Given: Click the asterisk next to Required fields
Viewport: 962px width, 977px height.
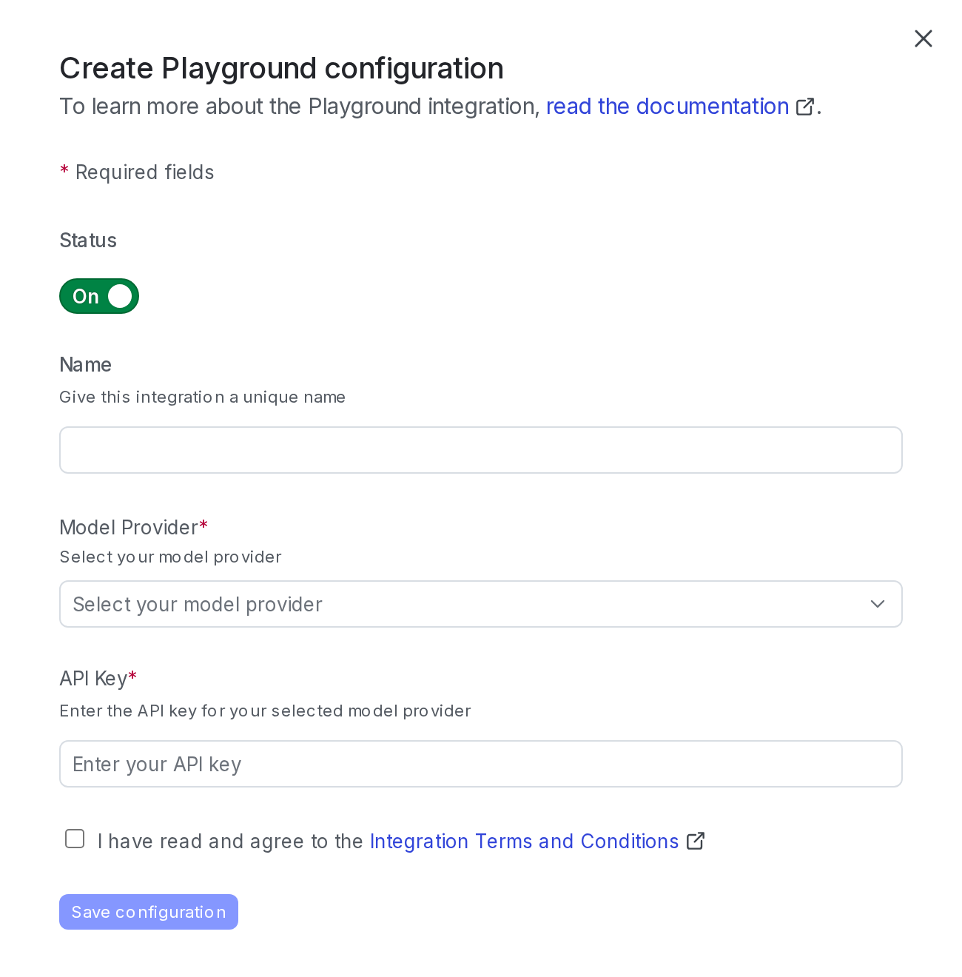Looking at the screenshot, I should coord(64,170).
